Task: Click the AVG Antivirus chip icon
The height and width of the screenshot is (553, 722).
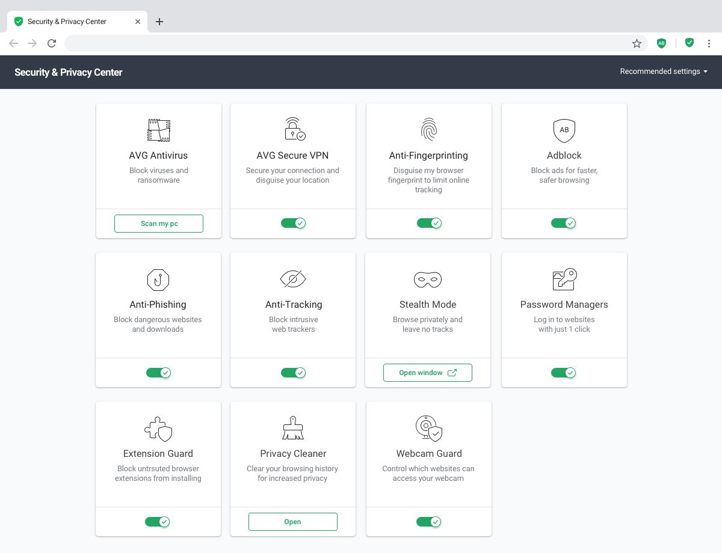Action: [x=159, y=130]
